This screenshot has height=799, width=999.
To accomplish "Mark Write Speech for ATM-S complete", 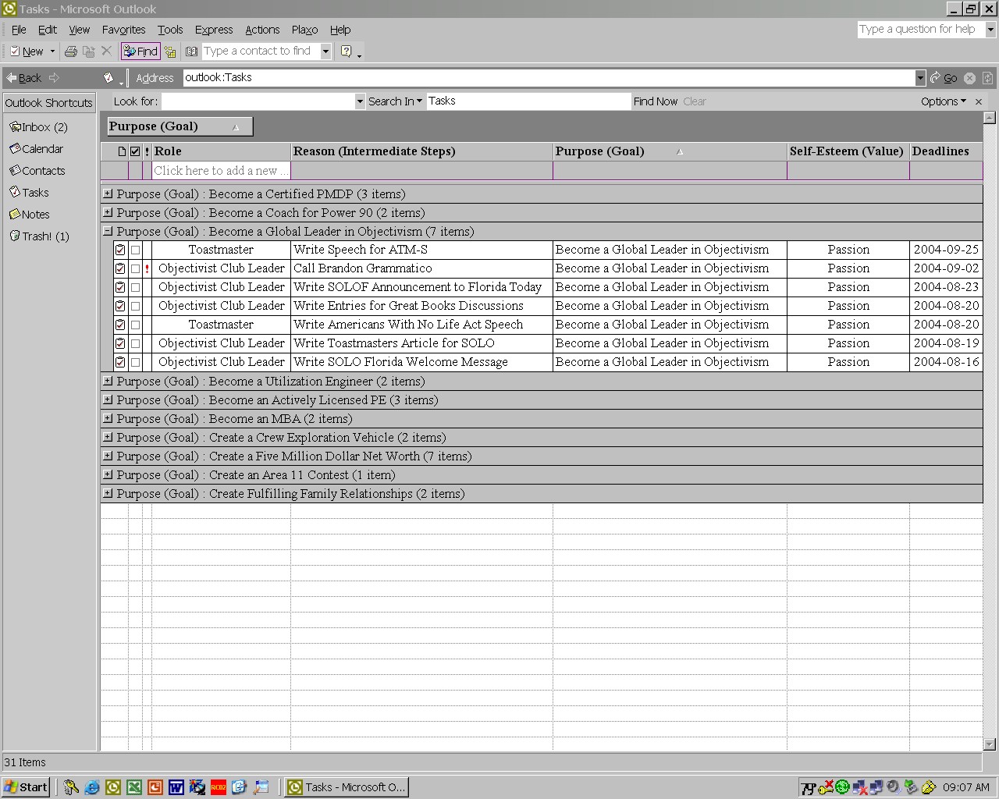I will [x=136, y=250].
